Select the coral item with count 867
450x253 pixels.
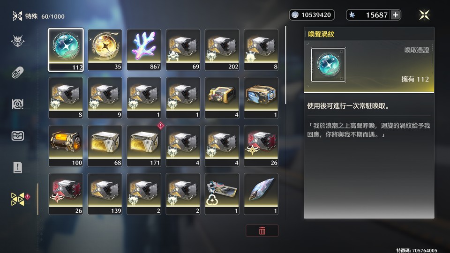point(144,50)
